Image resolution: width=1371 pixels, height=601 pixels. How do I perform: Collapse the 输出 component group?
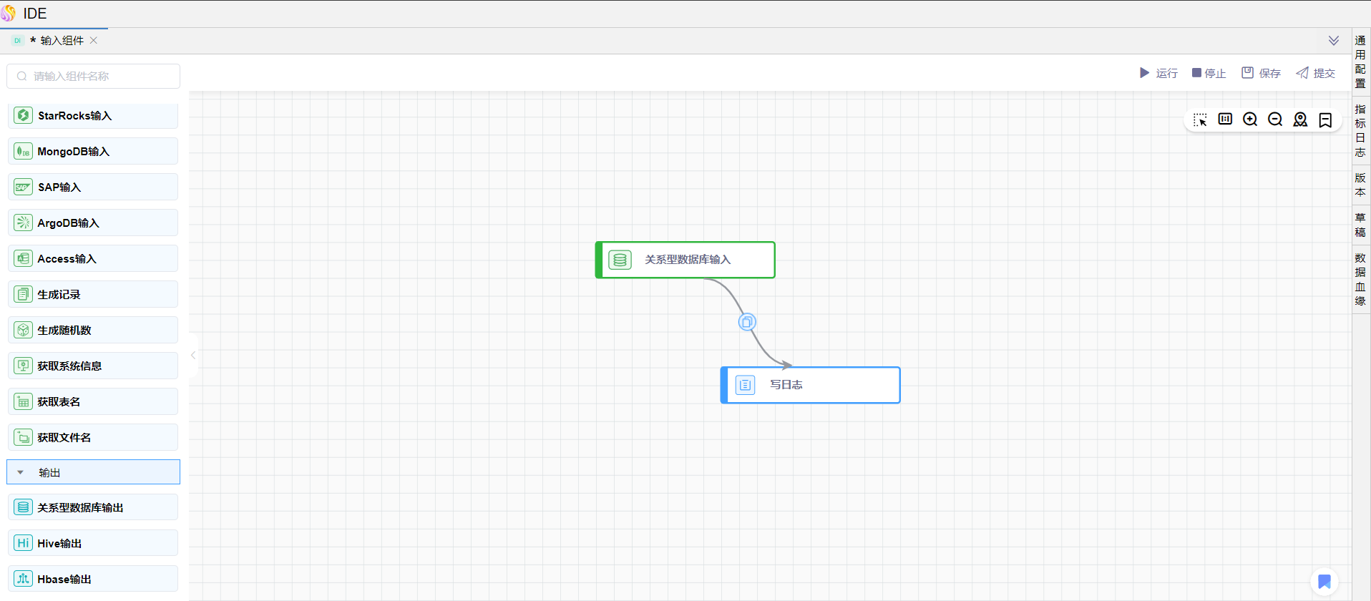pyautogui.click(x=21, y=472)
